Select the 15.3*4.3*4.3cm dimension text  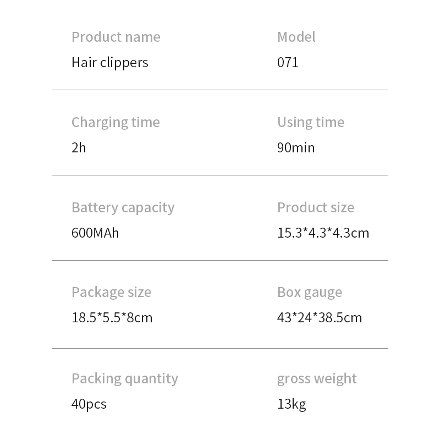point(323,233)
